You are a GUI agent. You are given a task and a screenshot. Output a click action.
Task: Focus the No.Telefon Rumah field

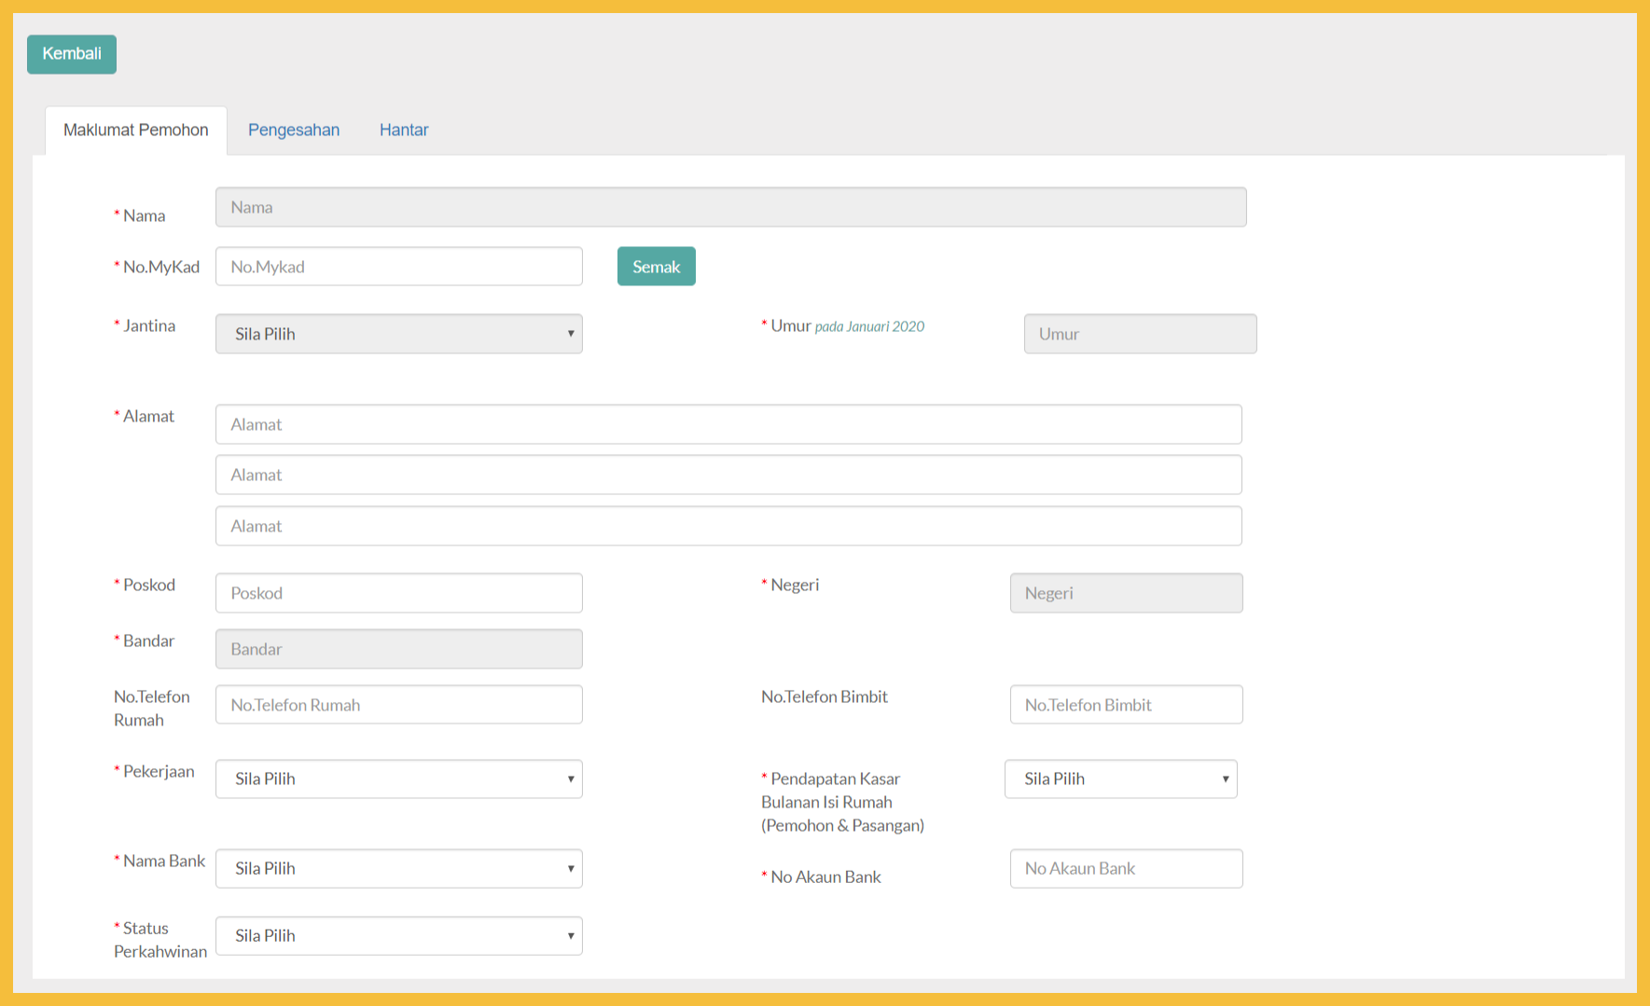point(398,705)
